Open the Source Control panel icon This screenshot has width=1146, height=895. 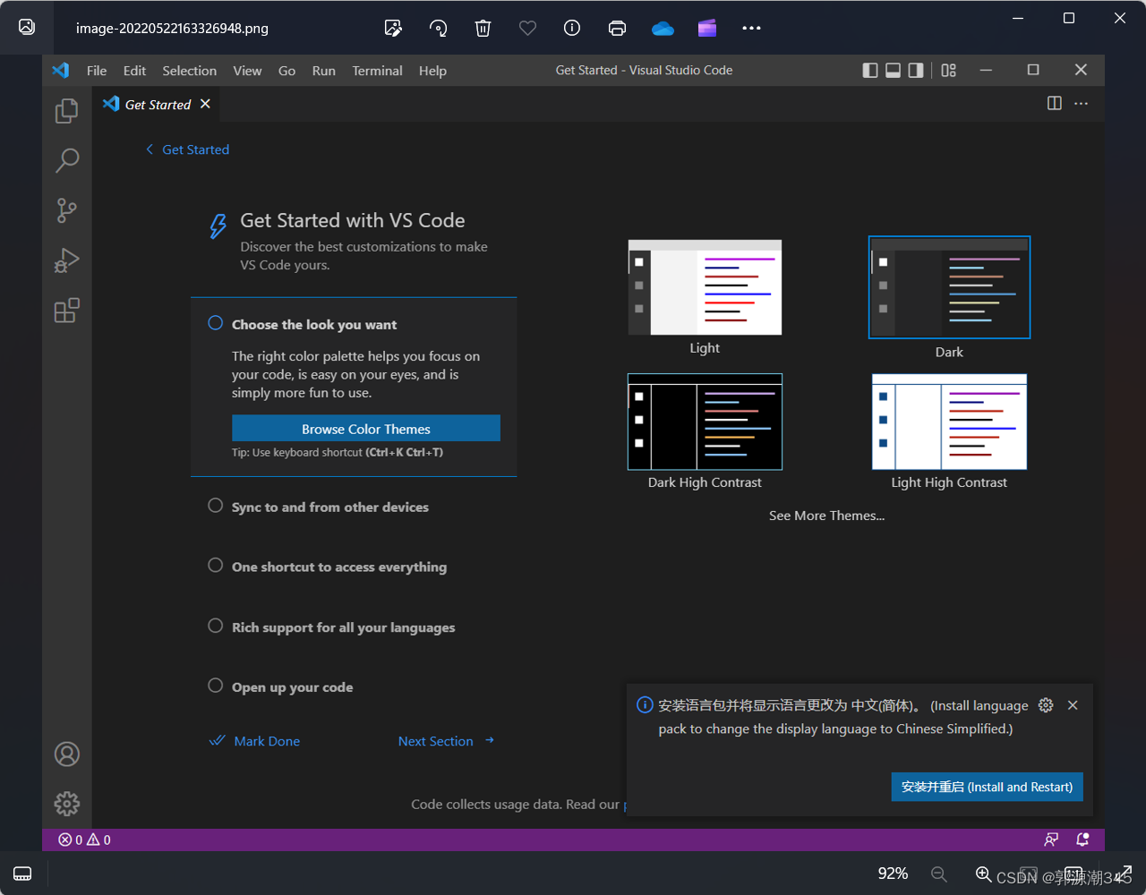pos(67,210)
